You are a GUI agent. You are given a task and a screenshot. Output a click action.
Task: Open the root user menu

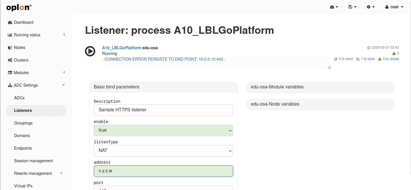pyautogui.click(x=394, y=7)
